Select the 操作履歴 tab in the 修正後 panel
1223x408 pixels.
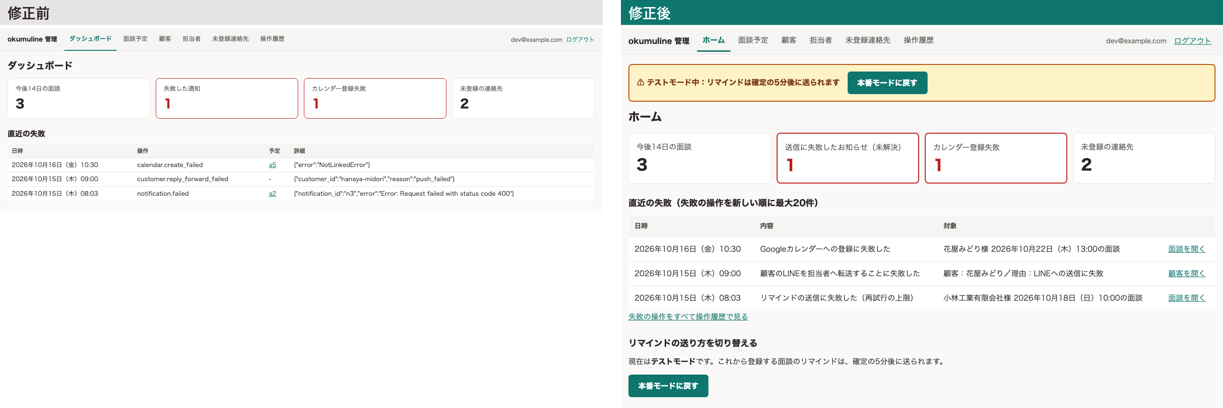[918, 40]
